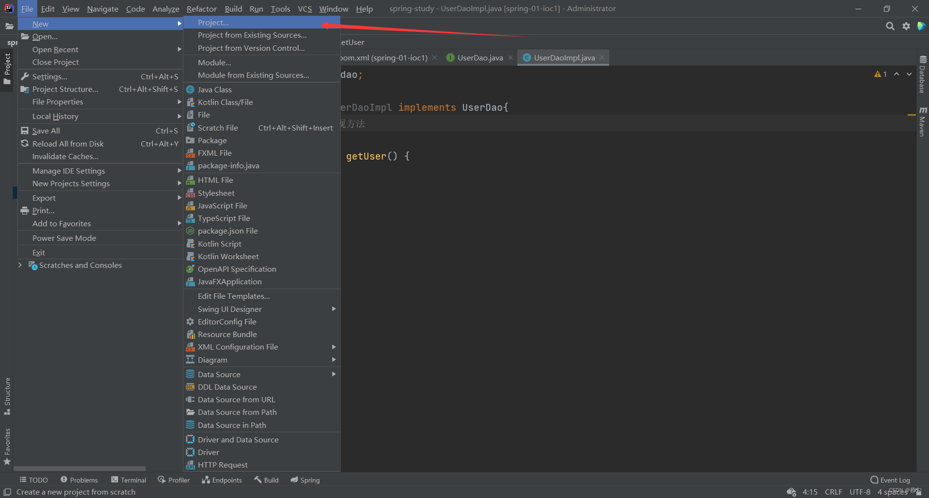Expand the Export submenu
The image size is (929, 498).
pos(100,198)
